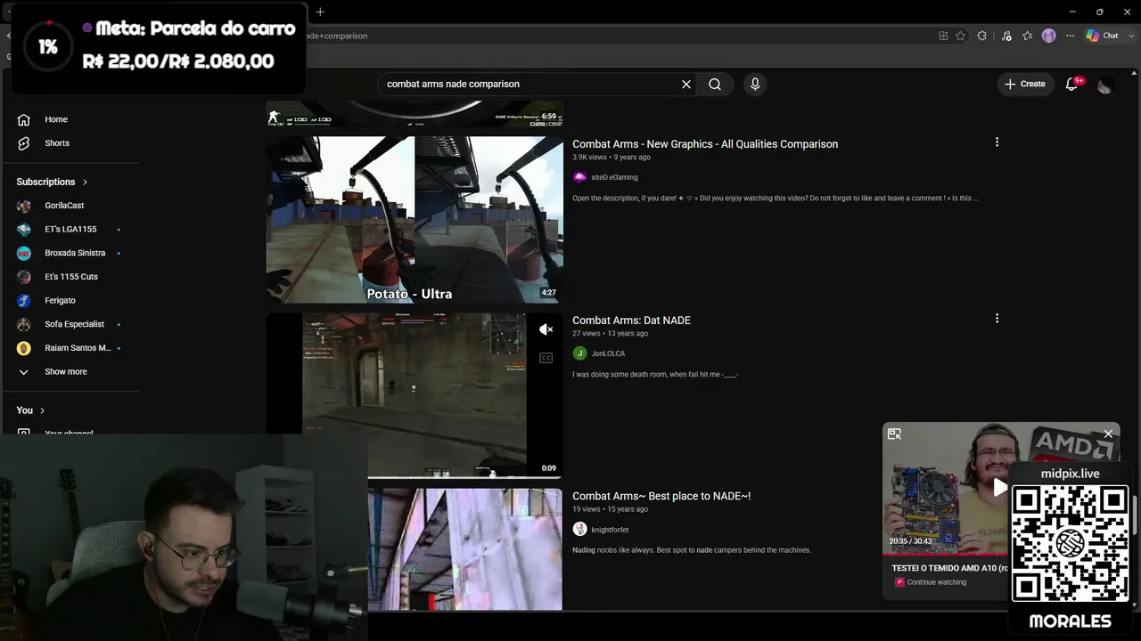
Task: Unmute the Dat NADE video preview
Action: coord(546,329)
